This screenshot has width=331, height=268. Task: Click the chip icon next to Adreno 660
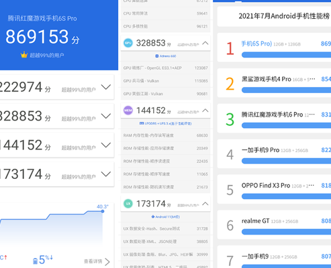(157, 56)
